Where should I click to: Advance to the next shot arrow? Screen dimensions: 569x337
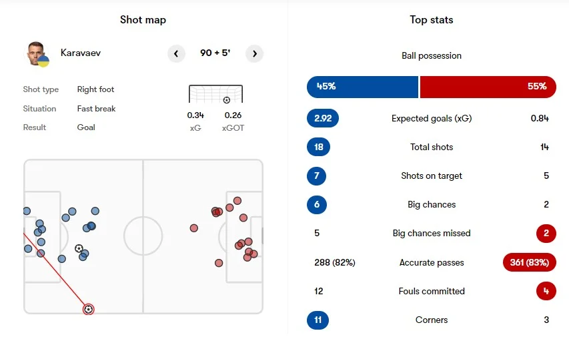click(x=254, y=53)
